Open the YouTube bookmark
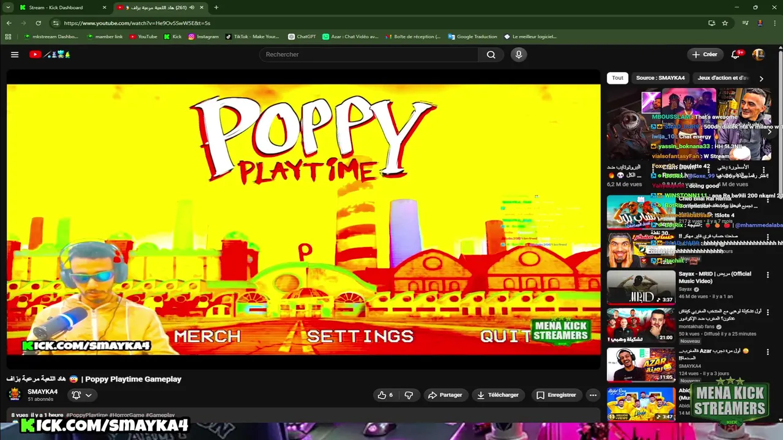783x440 pixels. tap(144, 37)
